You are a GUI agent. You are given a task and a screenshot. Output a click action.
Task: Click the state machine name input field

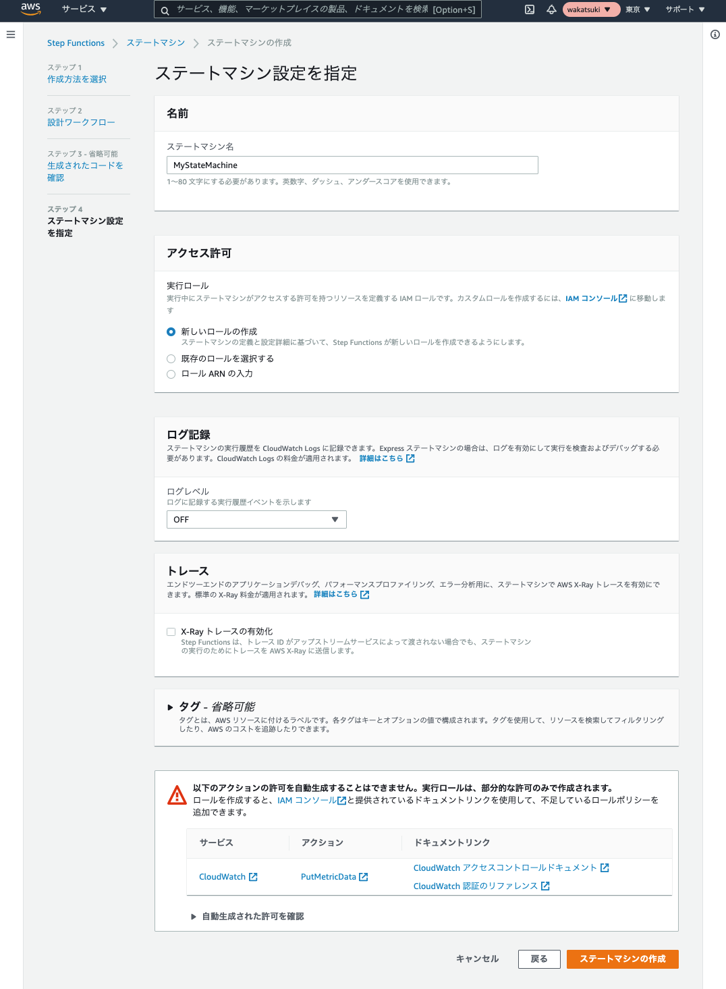352,165
